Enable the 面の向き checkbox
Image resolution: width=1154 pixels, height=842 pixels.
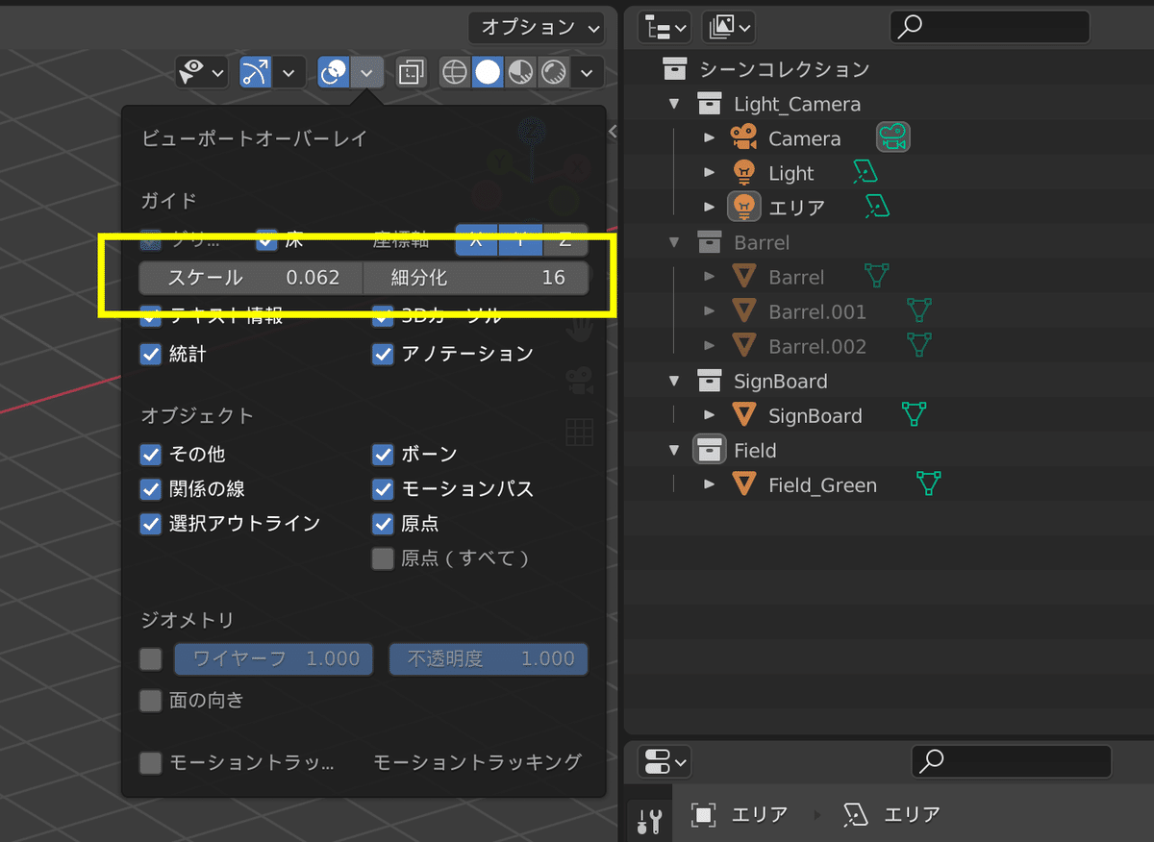tap(151, 700)
